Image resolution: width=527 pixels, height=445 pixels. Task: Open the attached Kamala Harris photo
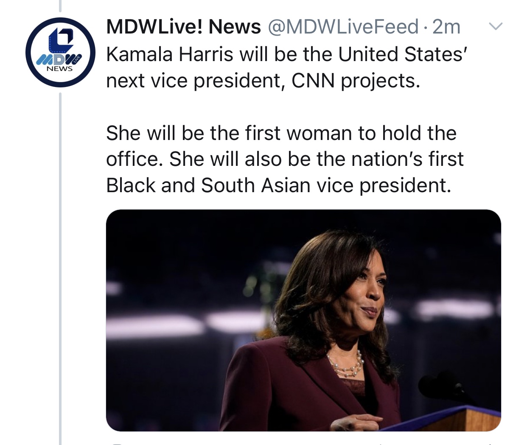pyautogui.click(x=303, y=320)
